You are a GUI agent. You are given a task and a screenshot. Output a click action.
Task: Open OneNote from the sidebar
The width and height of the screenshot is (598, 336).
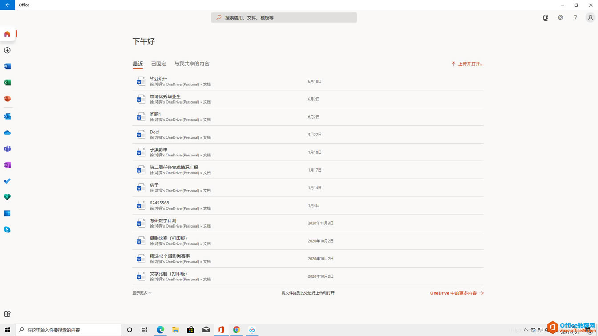(7, 165)
